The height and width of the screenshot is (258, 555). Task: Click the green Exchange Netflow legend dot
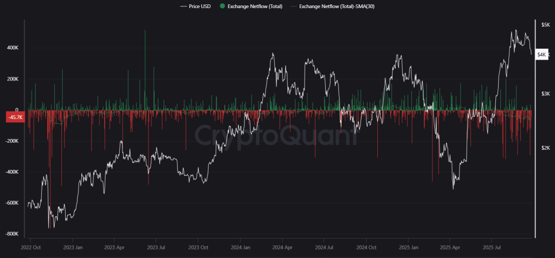(223, 6)
